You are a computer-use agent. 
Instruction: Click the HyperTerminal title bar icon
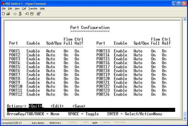3,3
